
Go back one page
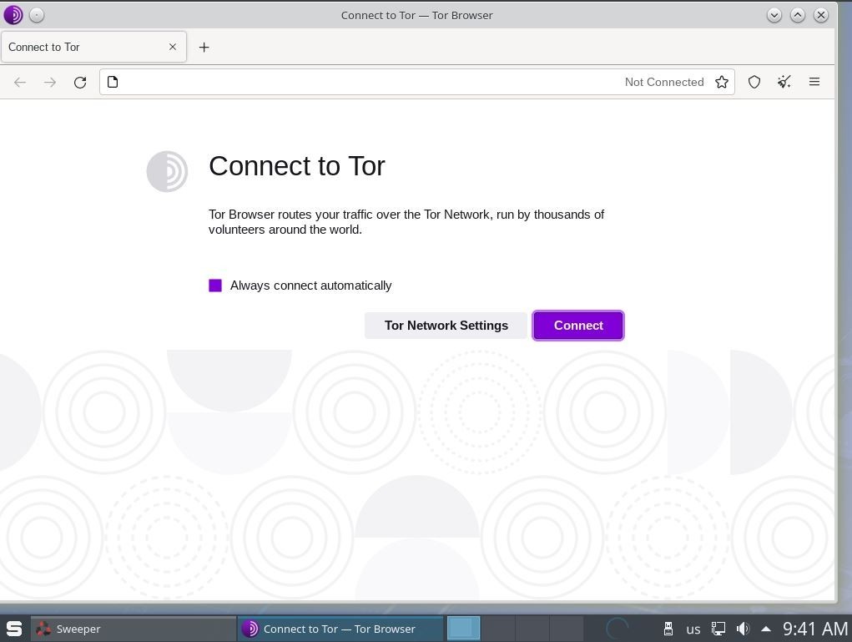[x=20, y=82]
